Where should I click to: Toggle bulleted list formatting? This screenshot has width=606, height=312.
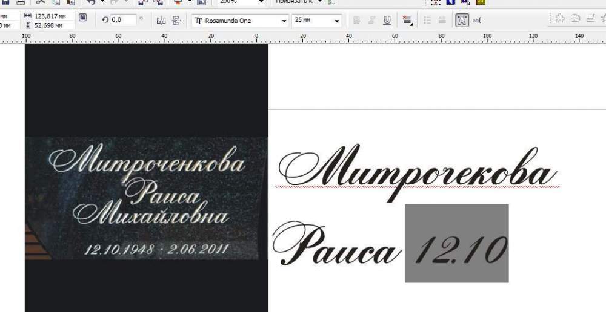tap(427, 20)
